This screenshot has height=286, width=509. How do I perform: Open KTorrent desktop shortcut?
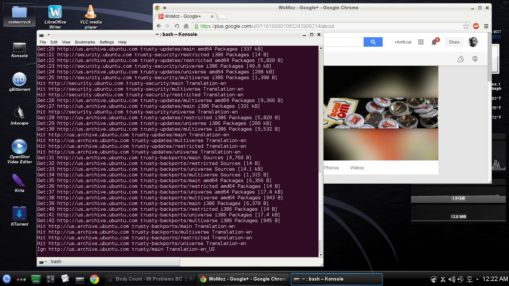(19, 216)
